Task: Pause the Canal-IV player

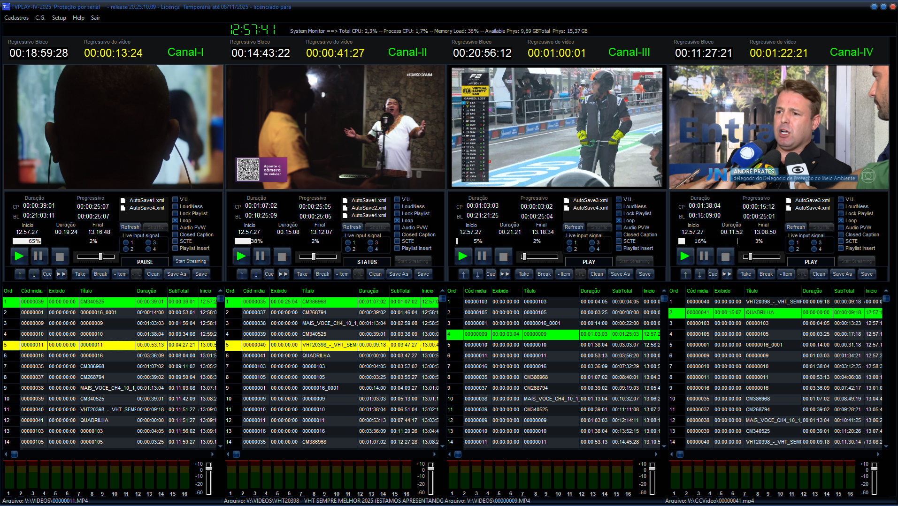Action: 704,256
